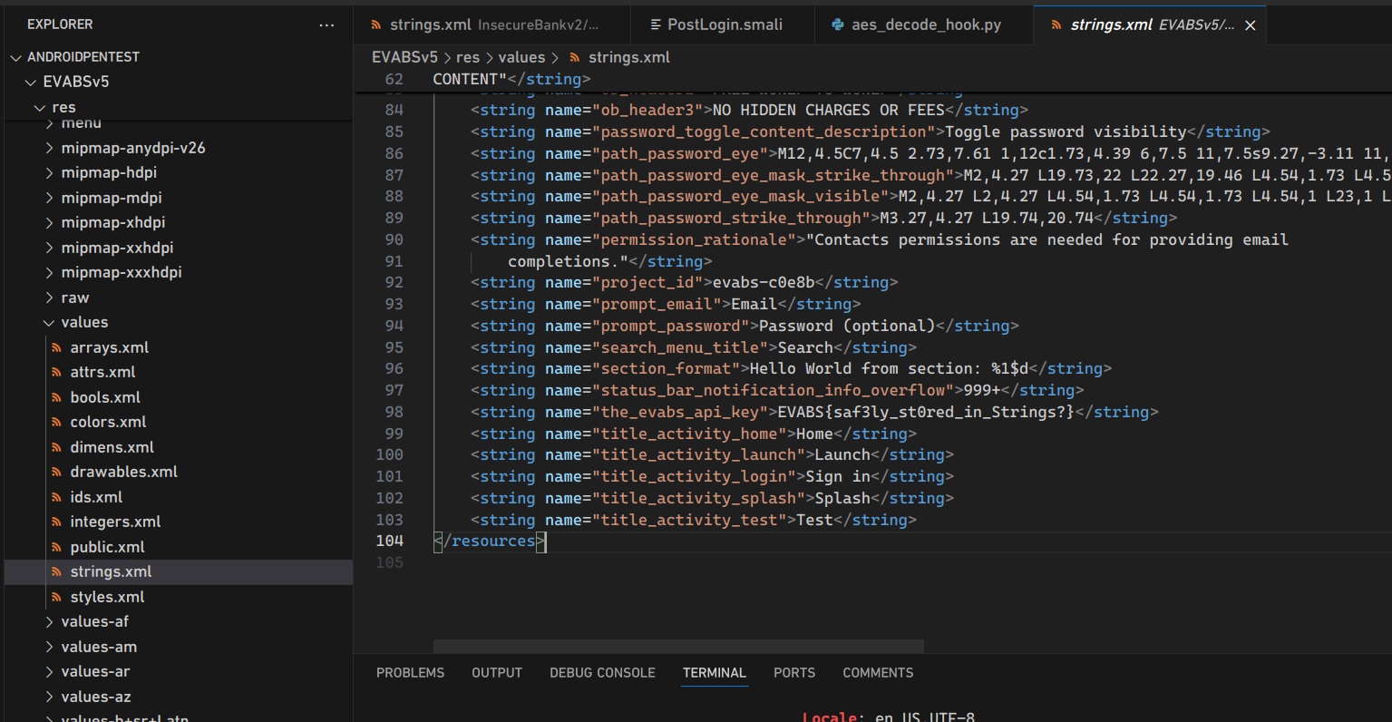Click values breadcrumb segment
This screenshot has width=1392, height=722.
pyautogui.click(x=521, y=57)
